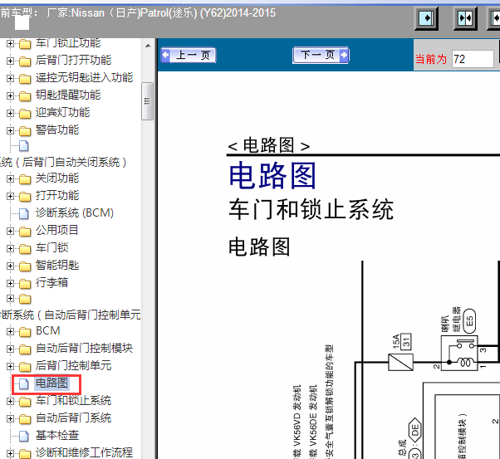Screen dimensions: 500x459
Task: Expand the 后背门打开功能 folder
Action: (10, 61)
